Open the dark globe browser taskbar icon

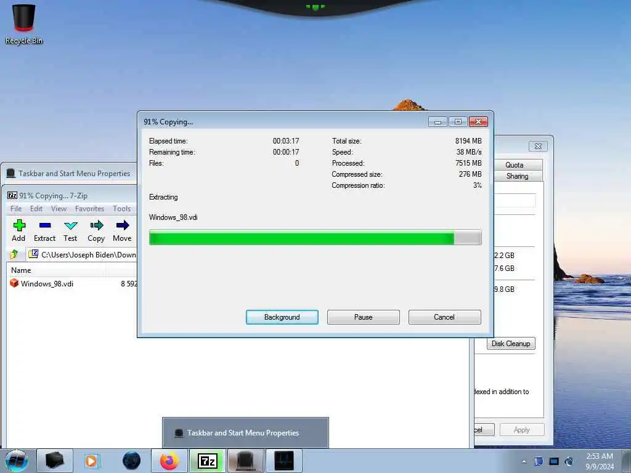pos(132,461)
